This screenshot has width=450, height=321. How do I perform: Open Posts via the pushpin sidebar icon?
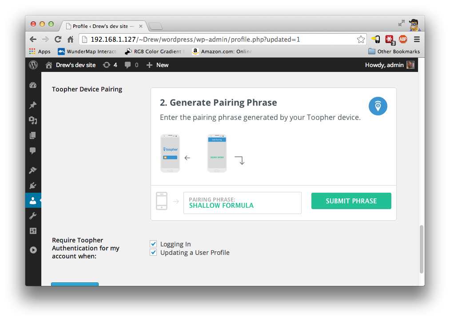(x=33, y=105)
